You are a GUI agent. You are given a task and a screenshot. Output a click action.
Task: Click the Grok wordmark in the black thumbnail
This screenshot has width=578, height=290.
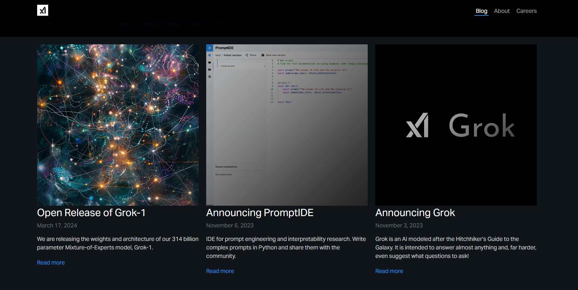[x=481, y=126]
